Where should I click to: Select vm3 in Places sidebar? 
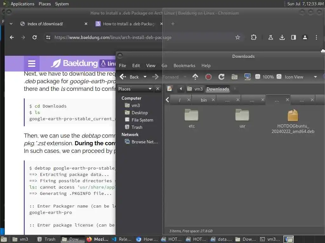(135, 105)
